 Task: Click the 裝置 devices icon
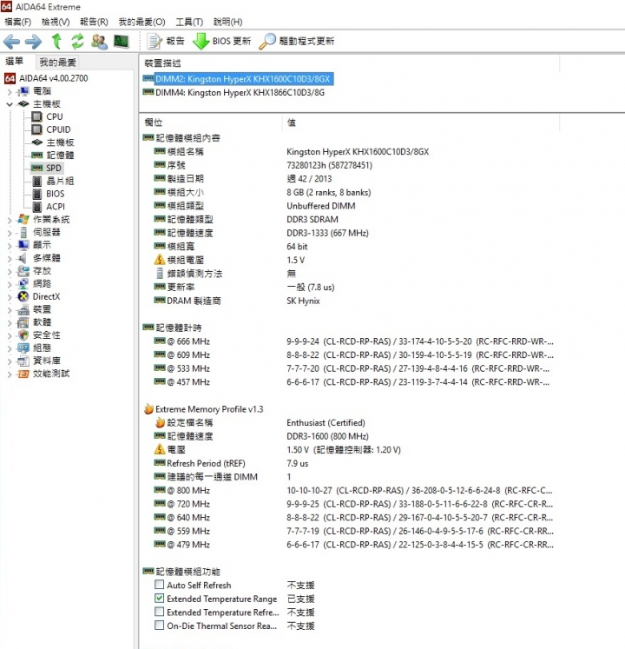[x=23, y=309]
